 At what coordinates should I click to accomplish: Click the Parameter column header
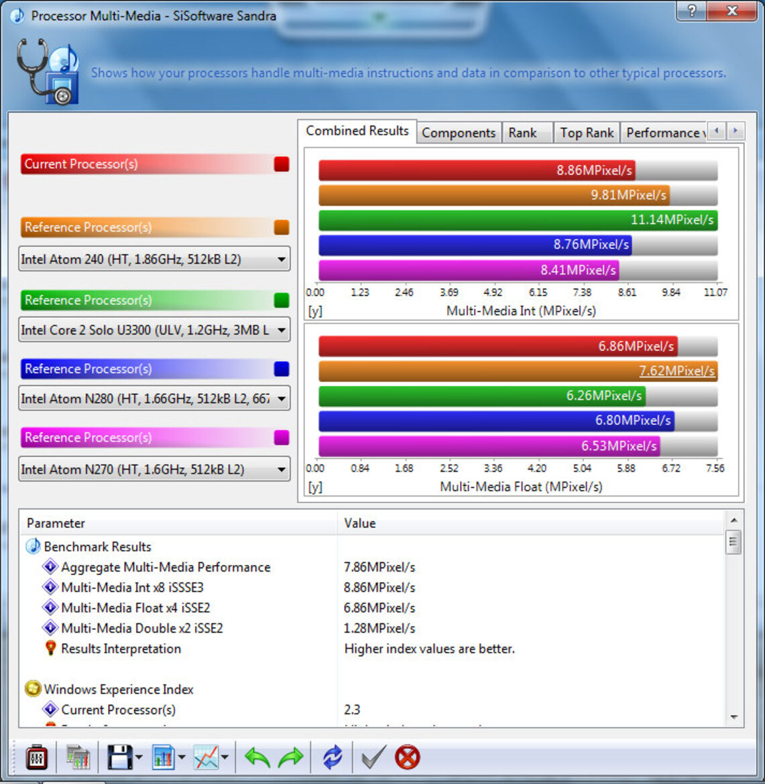point(178,523)
